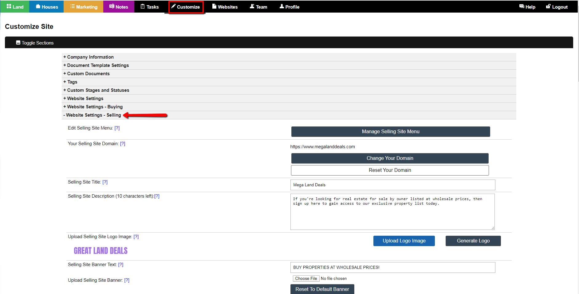The width and height of the screenshot is (579, 294).
Task: Click Change Your Domain button
Action: pyautogui.click(x=390, y=158)
